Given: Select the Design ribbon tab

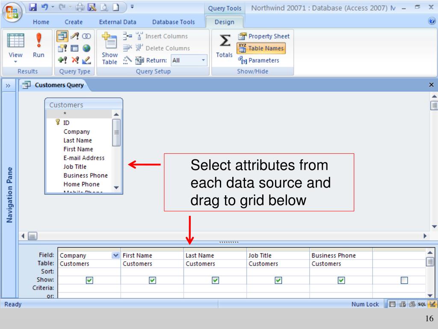Looking at the screenshot, I should click(x=224, y=22).
